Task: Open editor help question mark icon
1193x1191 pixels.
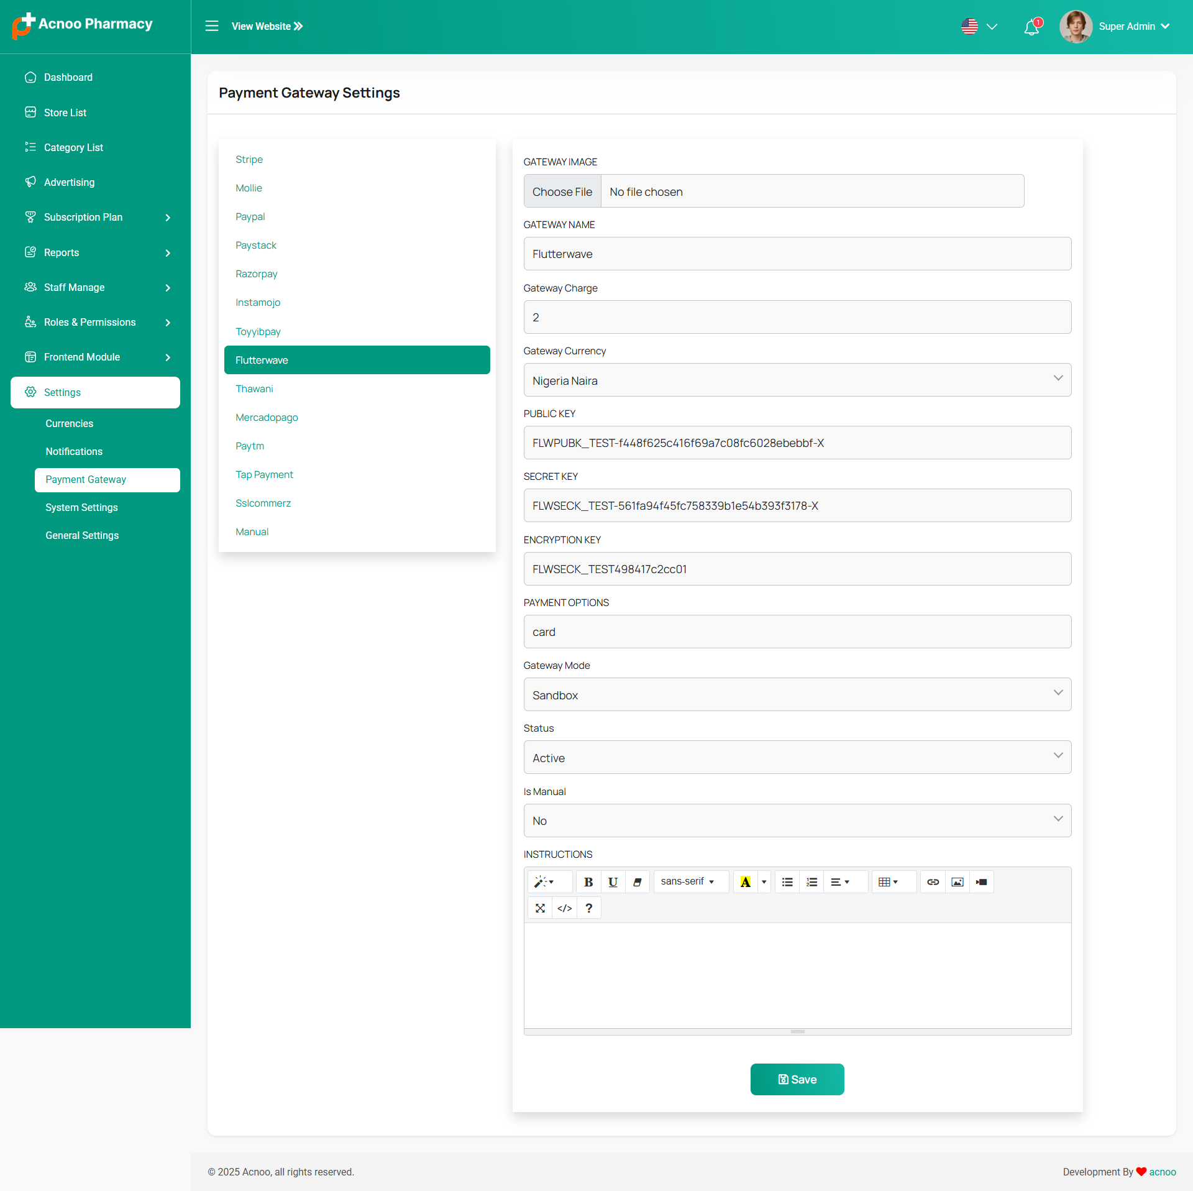Action: [588, 908]
